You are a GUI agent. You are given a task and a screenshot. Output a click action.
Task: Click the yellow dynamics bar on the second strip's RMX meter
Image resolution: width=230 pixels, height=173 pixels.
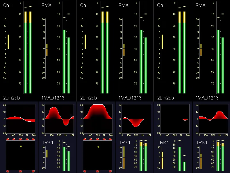click(x=47, y=50)
